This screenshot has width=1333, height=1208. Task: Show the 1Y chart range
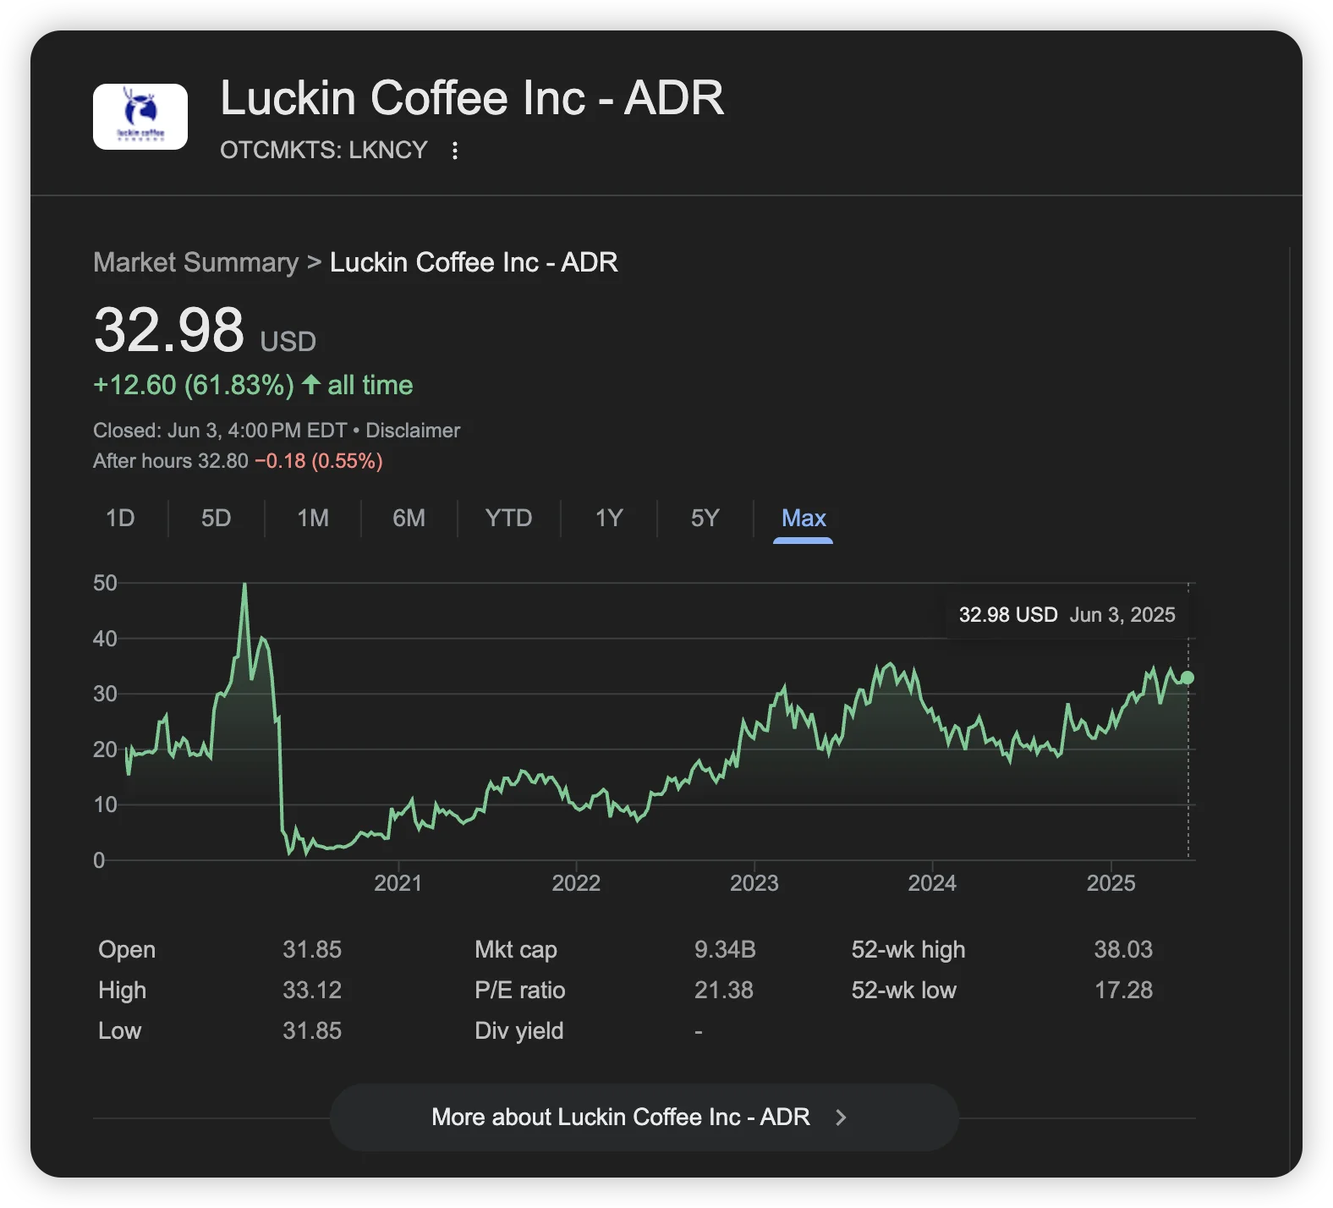(609, 518)
